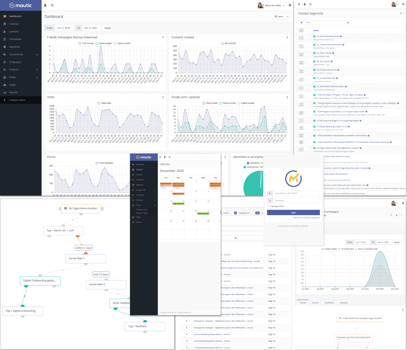
Task: Click globe icon next to 00_Abonnent segment
Action: click(341, 36)
